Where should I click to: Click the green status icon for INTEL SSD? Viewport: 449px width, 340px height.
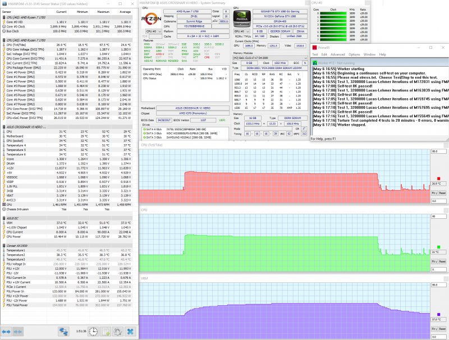click(x=144, y=130)
